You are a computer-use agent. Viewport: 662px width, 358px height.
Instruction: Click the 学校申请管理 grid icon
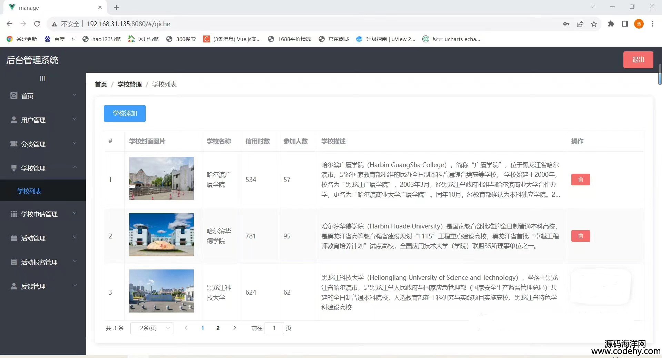[x=14, y=214]
